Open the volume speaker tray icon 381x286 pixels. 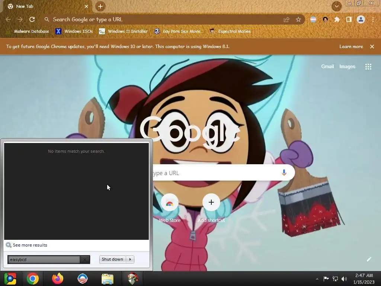[344, 279]
